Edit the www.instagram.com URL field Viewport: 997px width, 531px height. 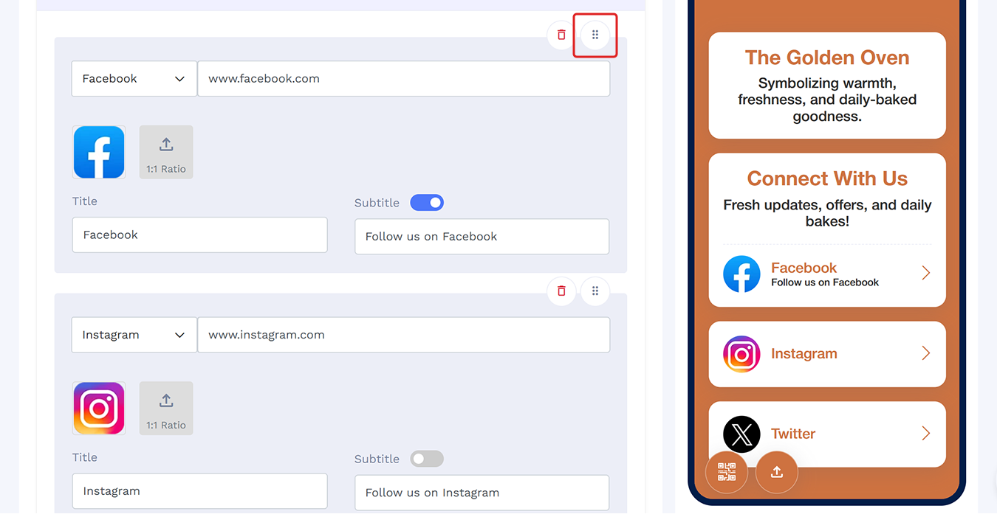coord(404,335)
